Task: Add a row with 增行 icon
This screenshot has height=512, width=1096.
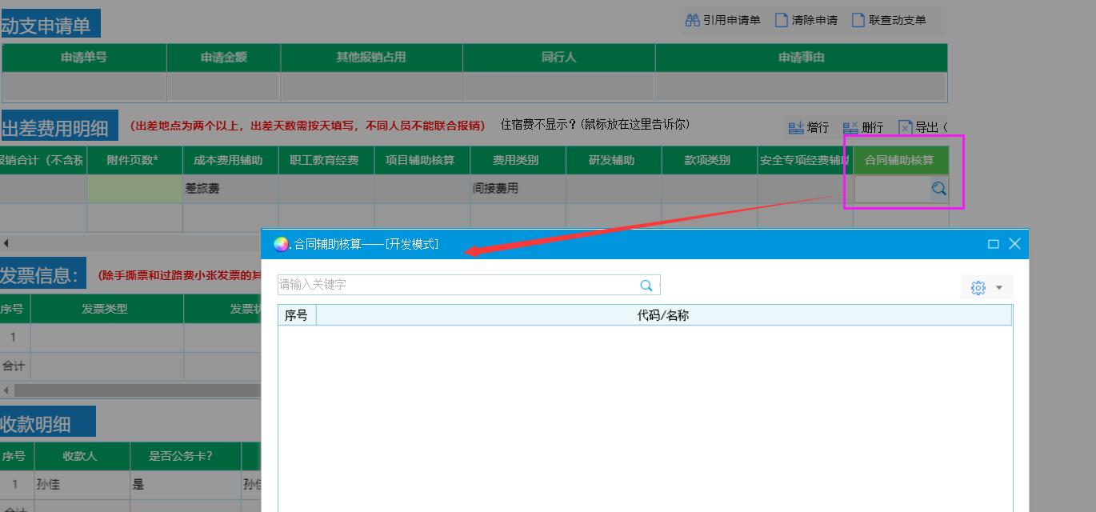Action: pos(796,128)
